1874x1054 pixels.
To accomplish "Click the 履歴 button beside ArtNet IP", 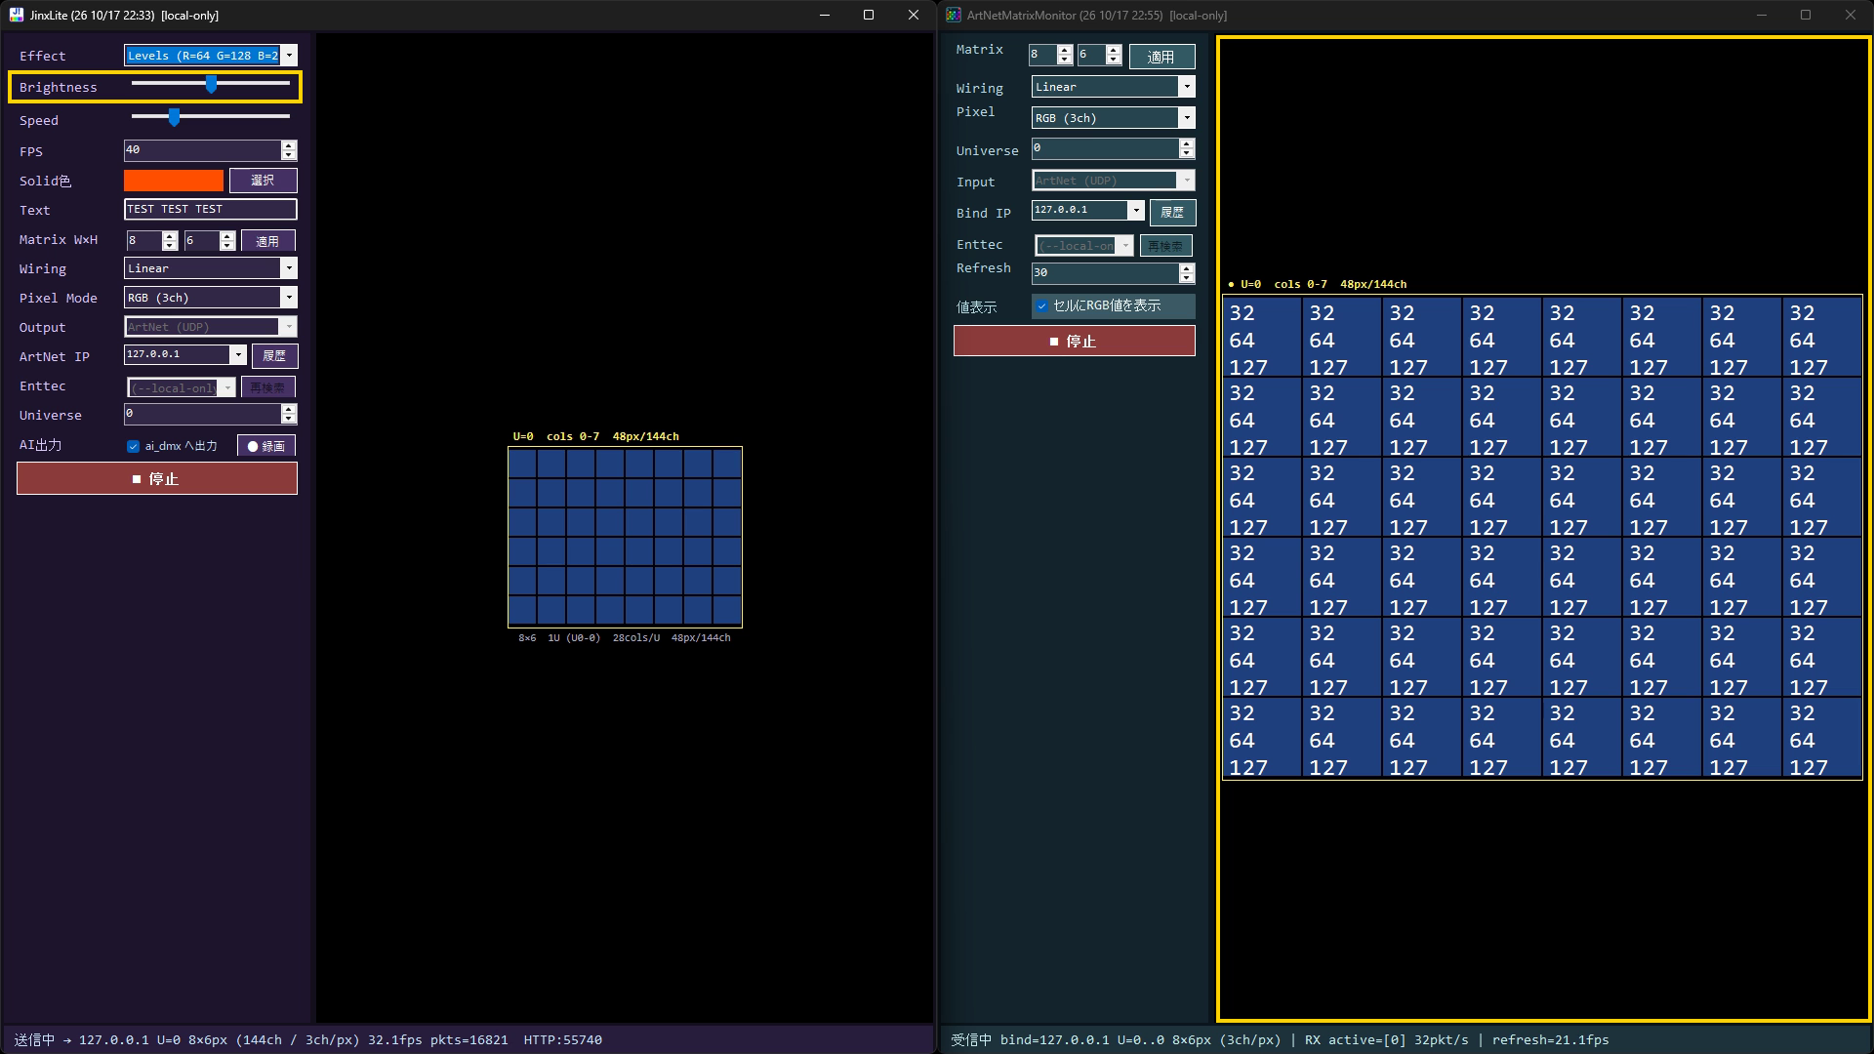I will [x=274, y=355].
